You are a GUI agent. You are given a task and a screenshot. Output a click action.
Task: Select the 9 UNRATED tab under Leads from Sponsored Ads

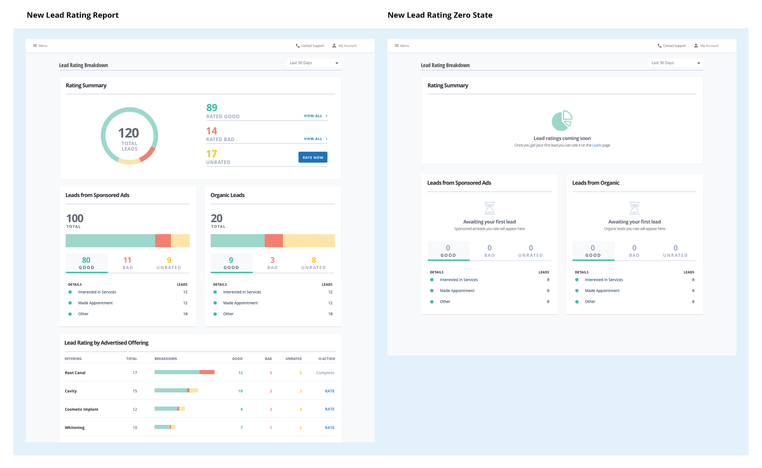(169, 263)
